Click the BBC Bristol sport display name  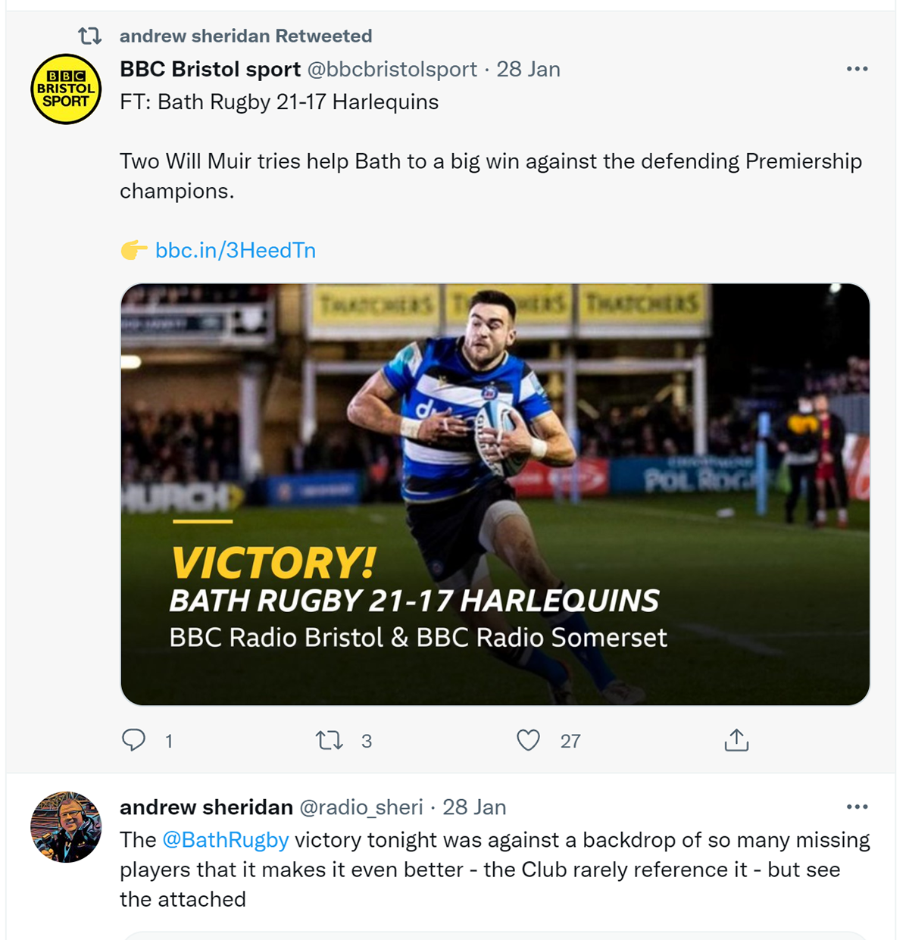coord(210,69)
